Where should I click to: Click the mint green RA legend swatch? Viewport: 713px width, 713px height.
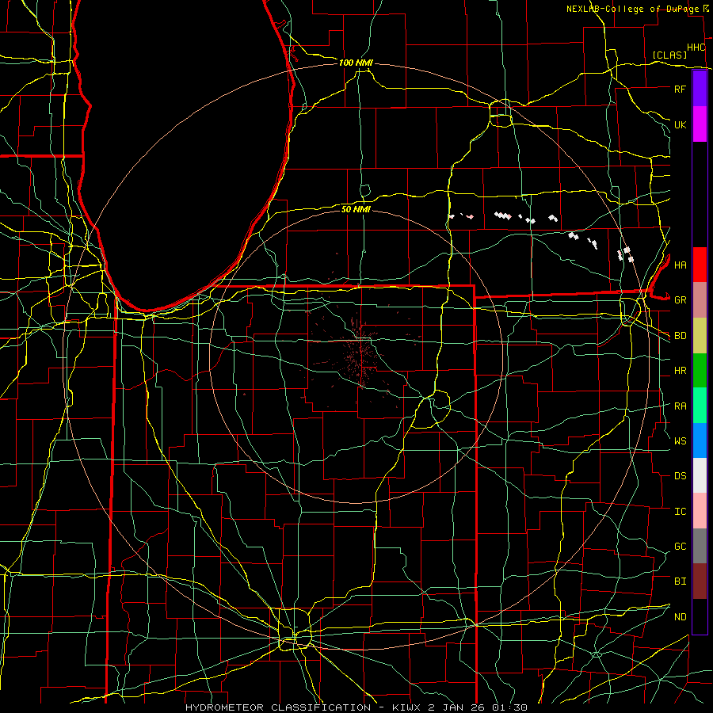[700, 406]
